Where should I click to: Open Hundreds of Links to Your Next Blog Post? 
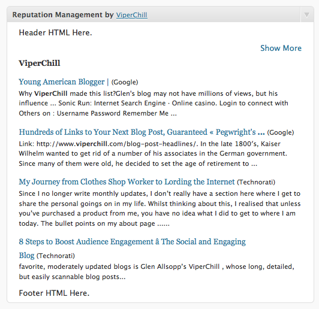(142, 132)
